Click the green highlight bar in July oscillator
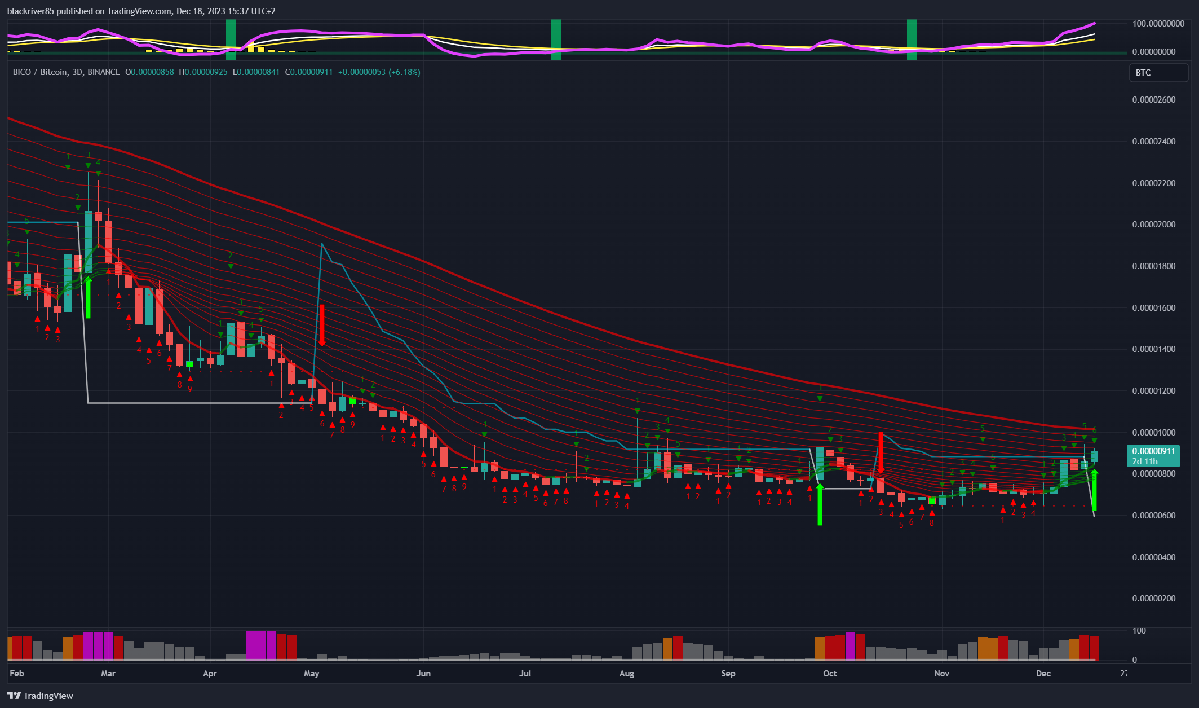1199x708 pixels. (x=556, y=39)
